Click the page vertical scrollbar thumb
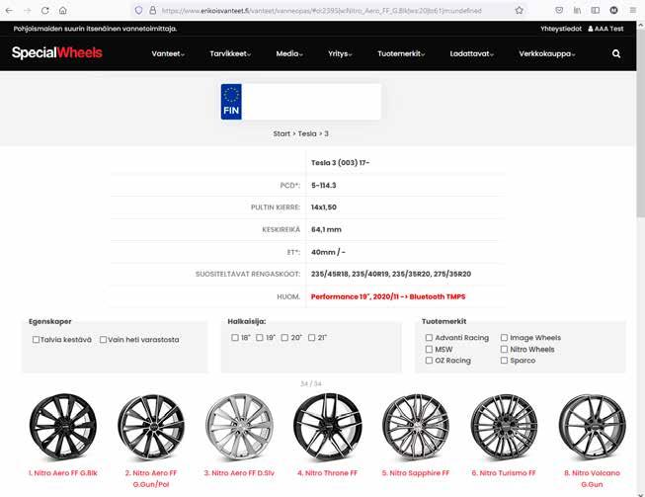645x497 pixels. click(x=640, y=124)
